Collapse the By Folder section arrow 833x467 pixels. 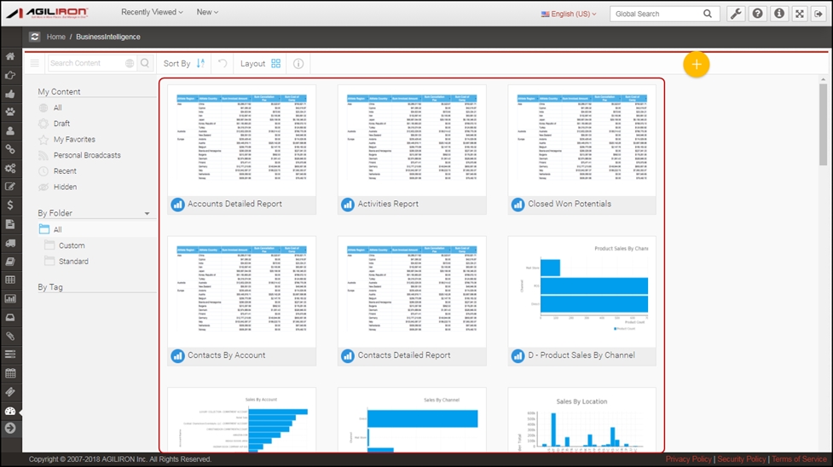(148, 214)
